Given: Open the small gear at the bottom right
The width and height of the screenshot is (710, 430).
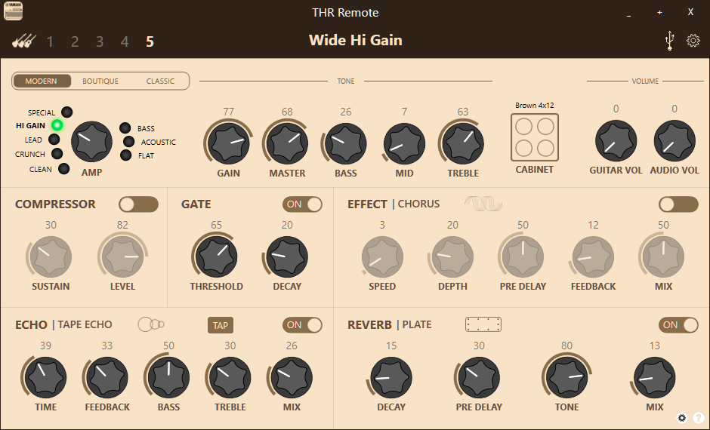Looking at the screenshot, I should point(682,418).
